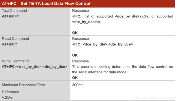Click the Response label in Test Command row
This screenshot has width=178, height=101.
(x=81, y=11)
